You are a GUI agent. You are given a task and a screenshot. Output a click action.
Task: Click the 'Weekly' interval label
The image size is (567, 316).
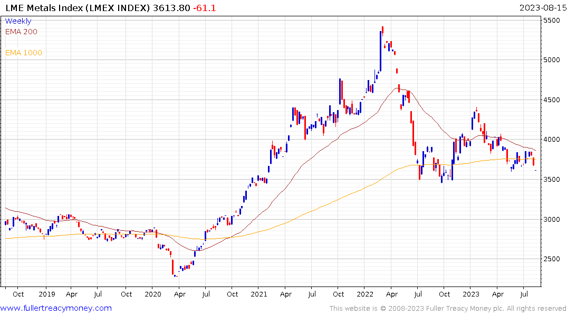18,21
